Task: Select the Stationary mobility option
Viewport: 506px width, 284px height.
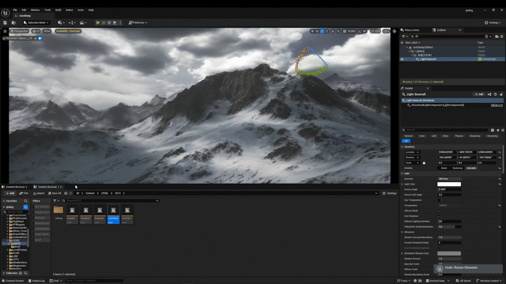Action: pos(457,168)
